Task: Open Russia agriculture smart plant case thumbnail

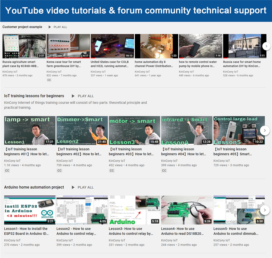Action: click(24, 46)
